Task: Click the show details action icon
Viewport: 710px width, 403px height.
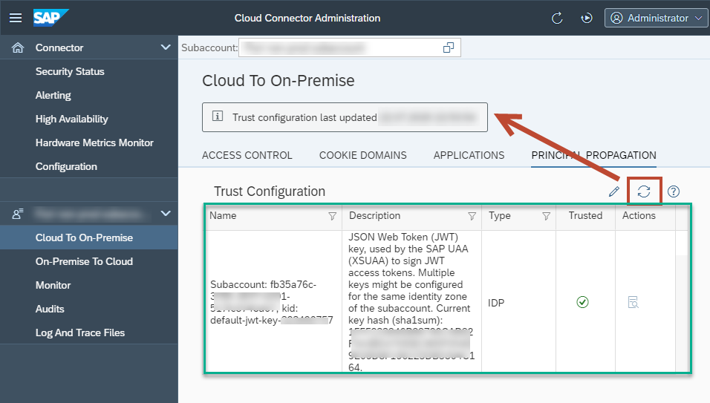Action: click(634, 302)
